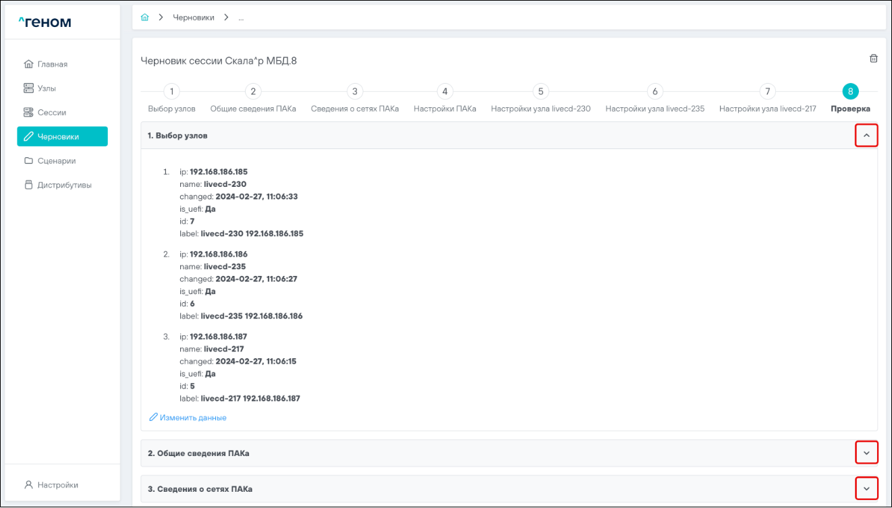892x508 pixels.
Task: Delete draft using the trash icon
Action: pyautogui.click(x=873, y=59)
